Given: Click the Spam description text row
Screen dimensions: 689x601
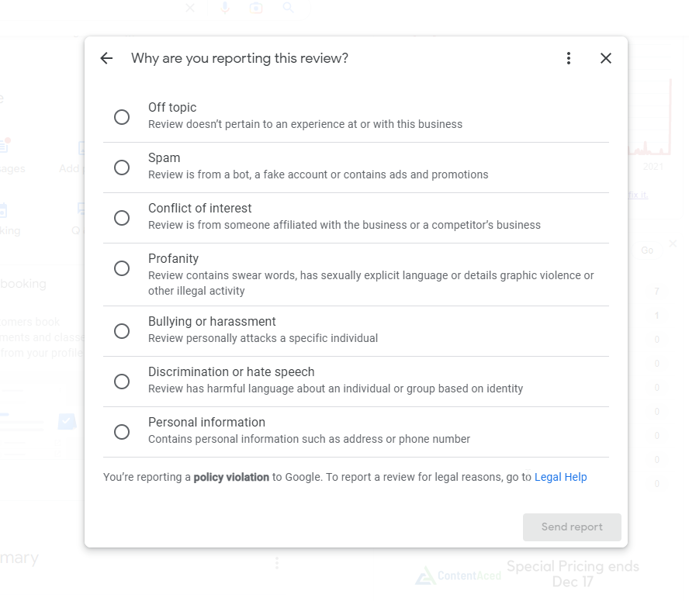Looking at the screenshot, I should click(x=318, y=174).
